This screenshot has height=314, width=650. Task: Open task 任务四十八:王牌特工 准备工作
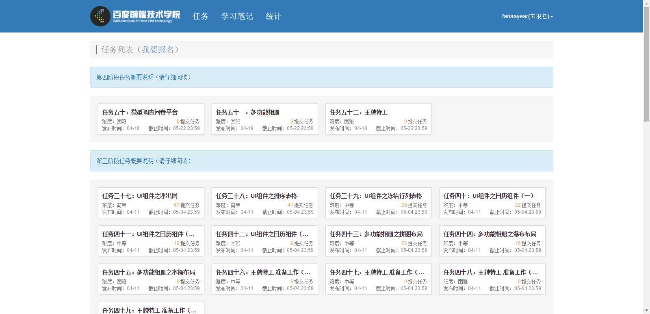[491, 272]
